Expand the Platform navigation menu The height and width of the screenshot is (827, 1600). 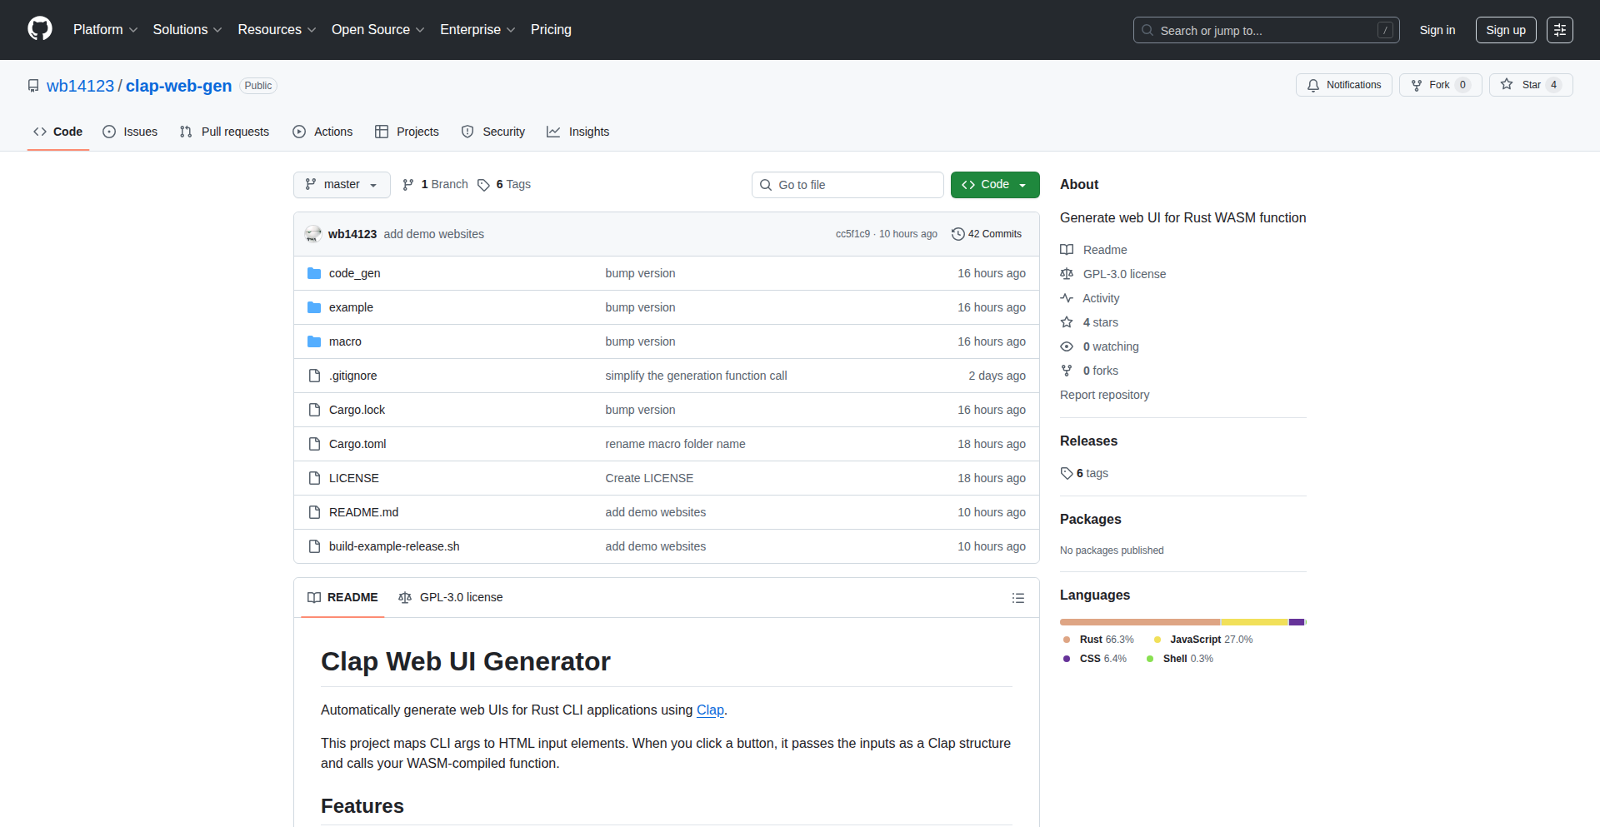[x=105, y=30]
